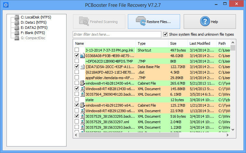Click the 'Shortcut' type cell
The height and width of the screenshot is (153, 246).
[144, 50]
